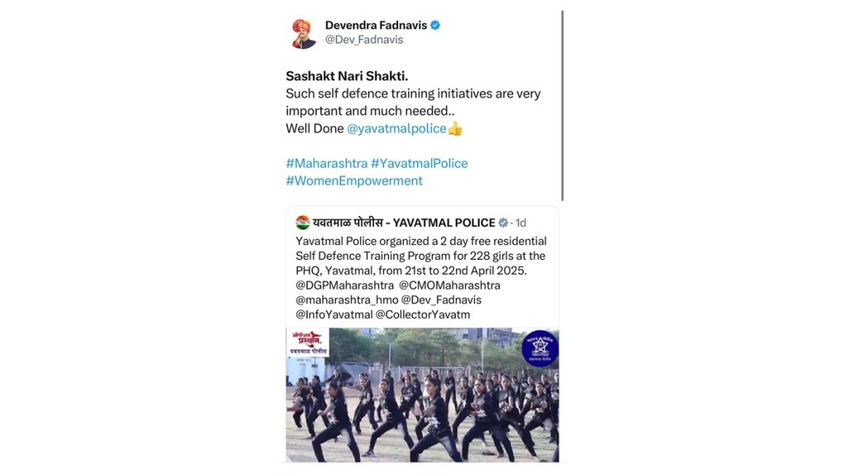Screen dimensions: 844x475
Task: Click the @CollectorYavatm mention in the quoted tweet
Action: click(423, 314)
